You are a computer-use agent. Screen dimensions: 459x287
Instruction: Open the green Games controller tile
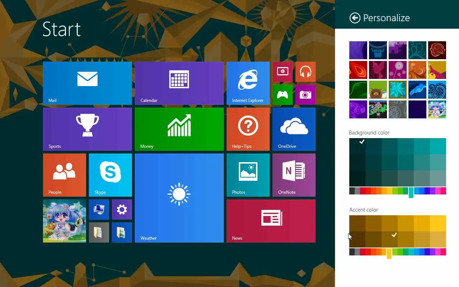click(283, 95)
